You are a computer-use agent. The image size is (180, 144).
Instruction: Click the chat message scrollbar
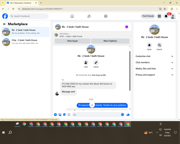point(130,71)
